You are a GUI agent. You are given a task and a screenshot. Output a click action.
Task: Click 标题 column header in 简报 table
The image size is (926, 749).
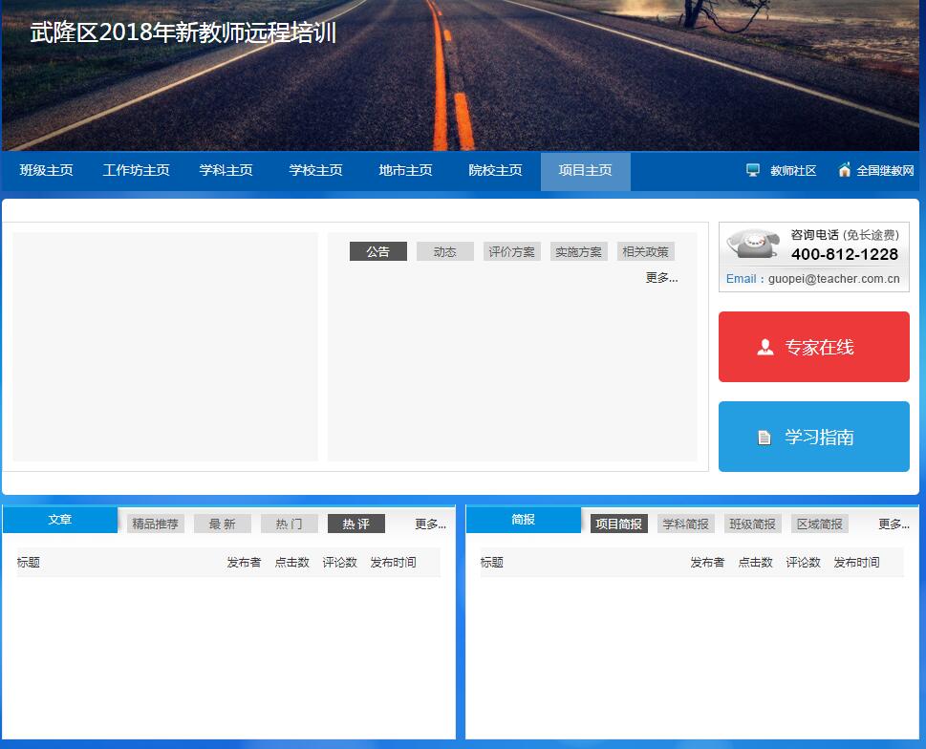tap(492, 563)
